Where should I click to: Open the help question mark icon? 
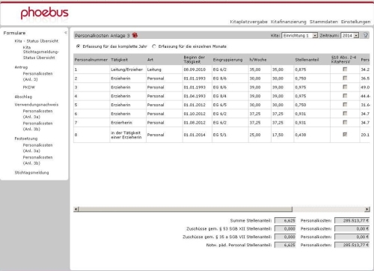365,35
